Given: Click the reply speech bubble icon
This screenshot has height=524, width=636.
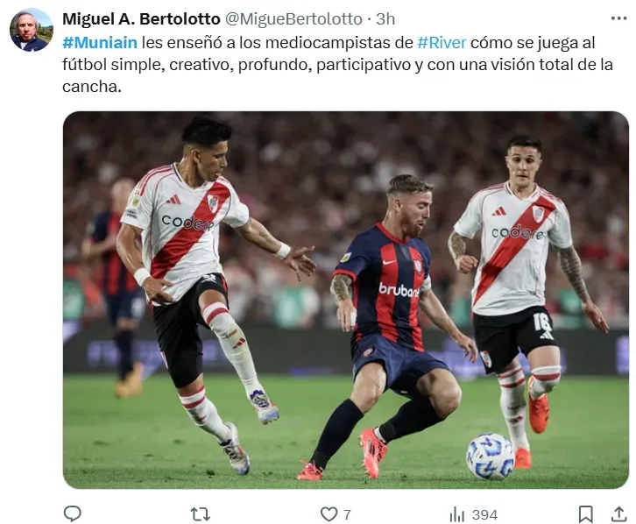Looking at the screenshot, I should [x=73, y=513].
